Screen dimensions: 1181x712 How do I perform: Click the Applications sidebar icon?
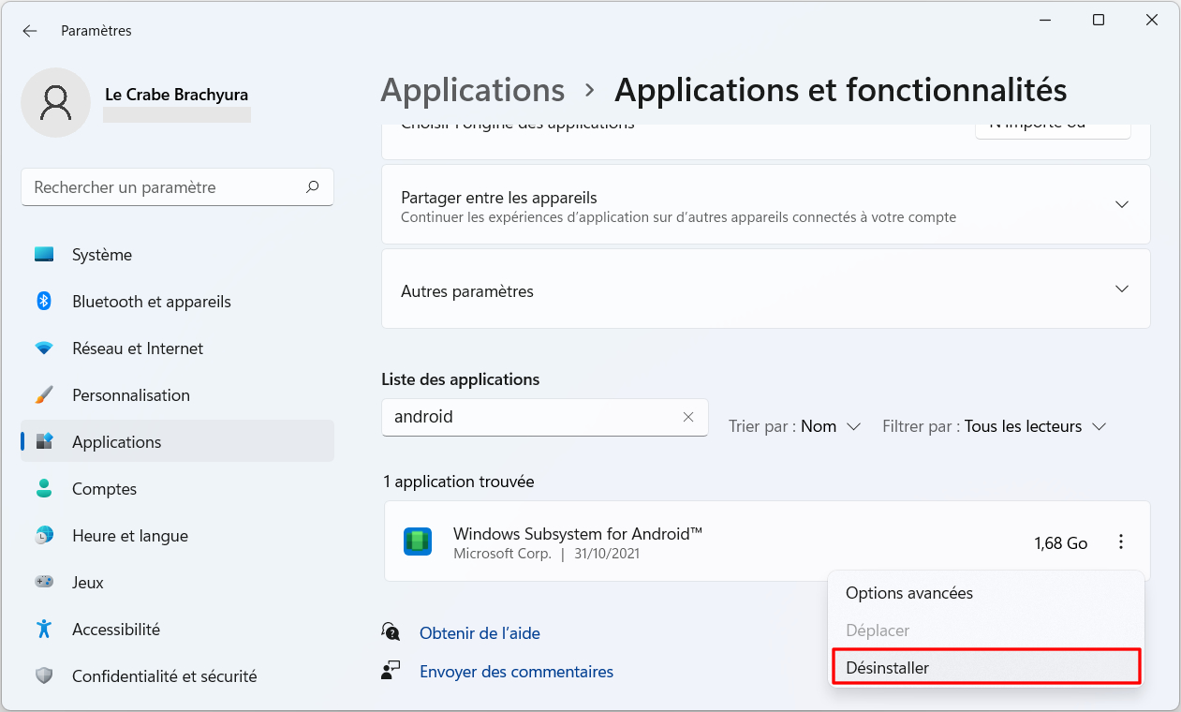pos(44,441)
